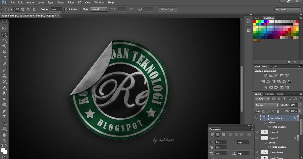Open the blending mode dropdown showing Normal

coord(266,105)
